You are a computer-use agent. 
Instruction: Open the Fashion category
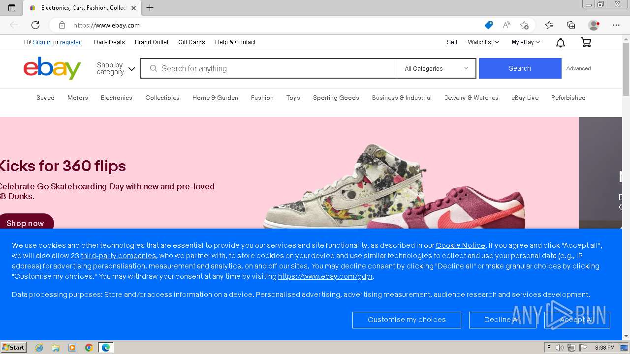pyautogui.click(x=262, y=98)
